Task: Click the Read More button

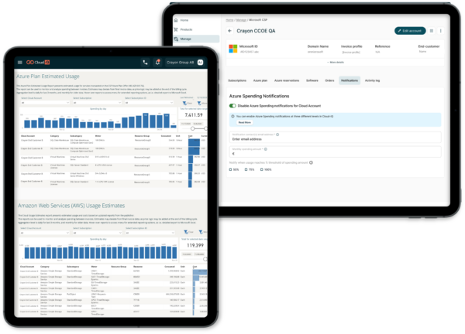Action: pos(244,122)
